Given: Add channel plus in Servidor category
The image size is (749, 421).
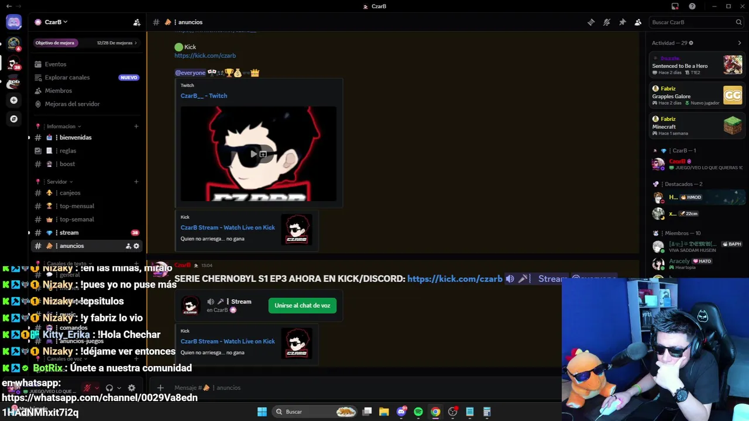Looking at the screenshot, I should [x=136, y=182].
